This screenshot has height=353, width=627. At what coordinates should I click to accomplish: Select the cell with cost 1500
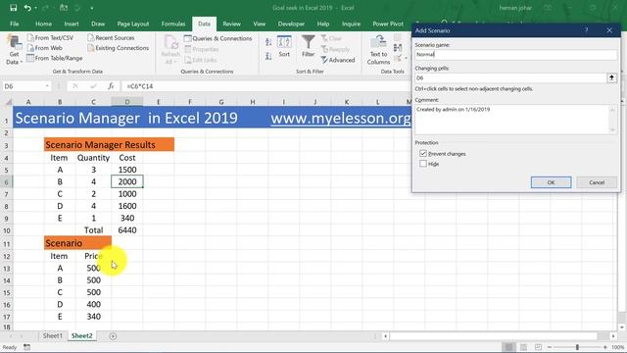click(x=127, y=170)
